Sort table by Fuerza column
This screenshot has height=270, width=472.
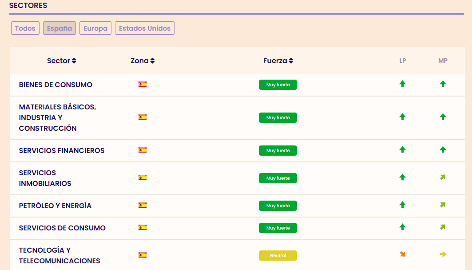coord(278,61)
